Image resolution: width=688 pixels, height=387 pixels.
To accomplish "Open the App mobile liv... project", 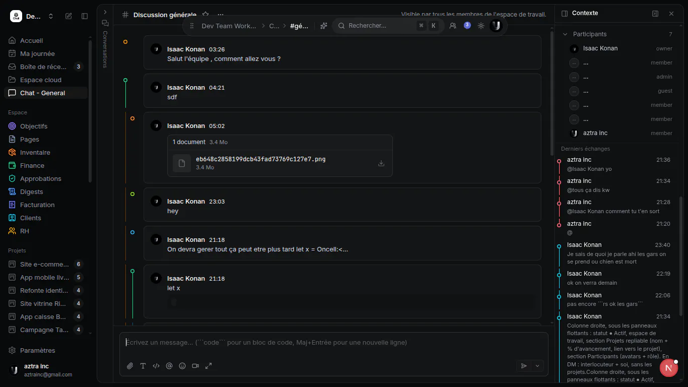I will (x=45, y=277).
